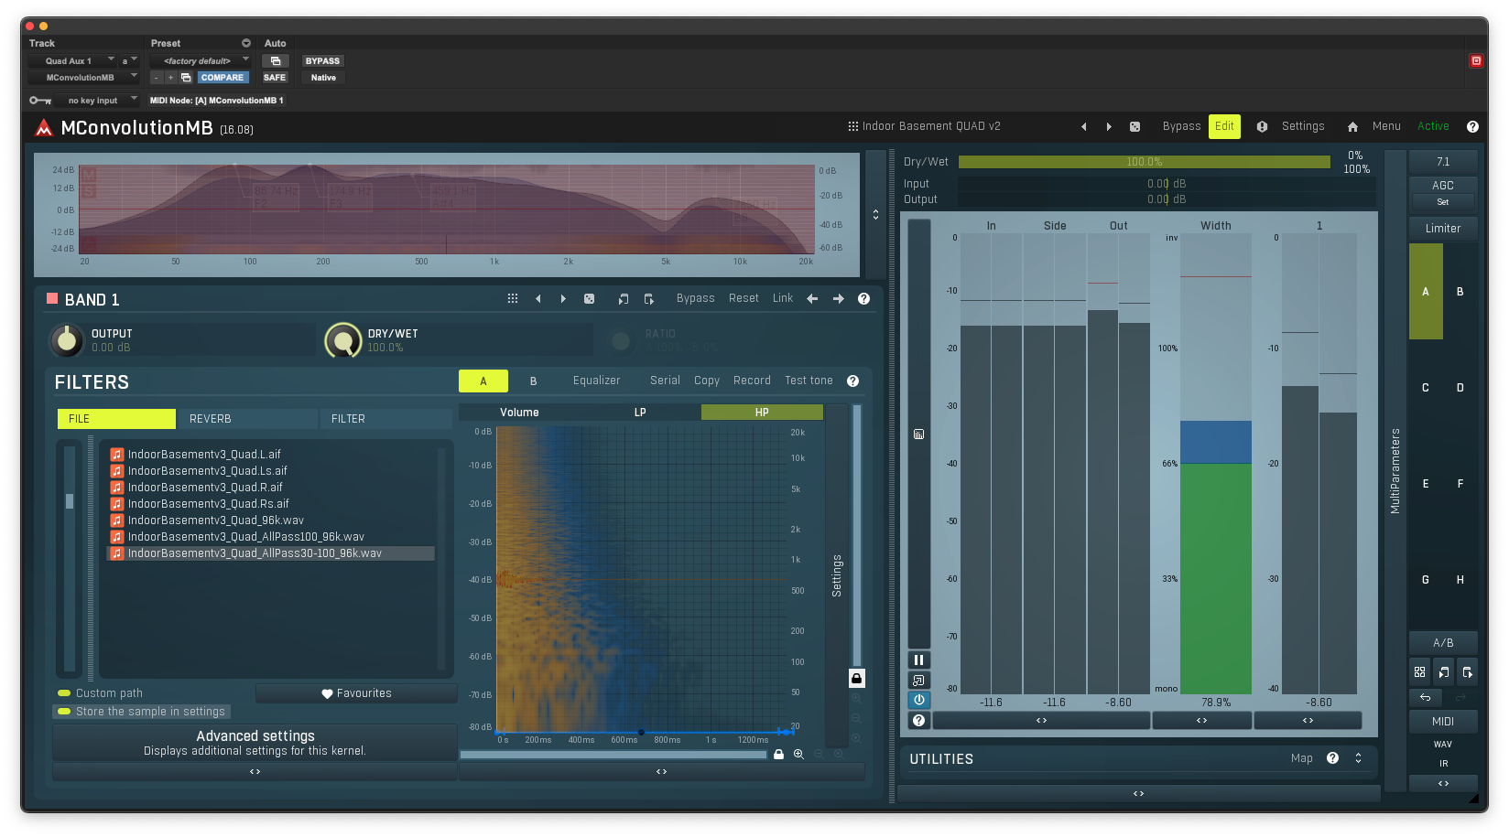Go to next Band 1 preset arrow
Image resolution: width=1509 pixels, height=837 pixels.
point(563,299)
